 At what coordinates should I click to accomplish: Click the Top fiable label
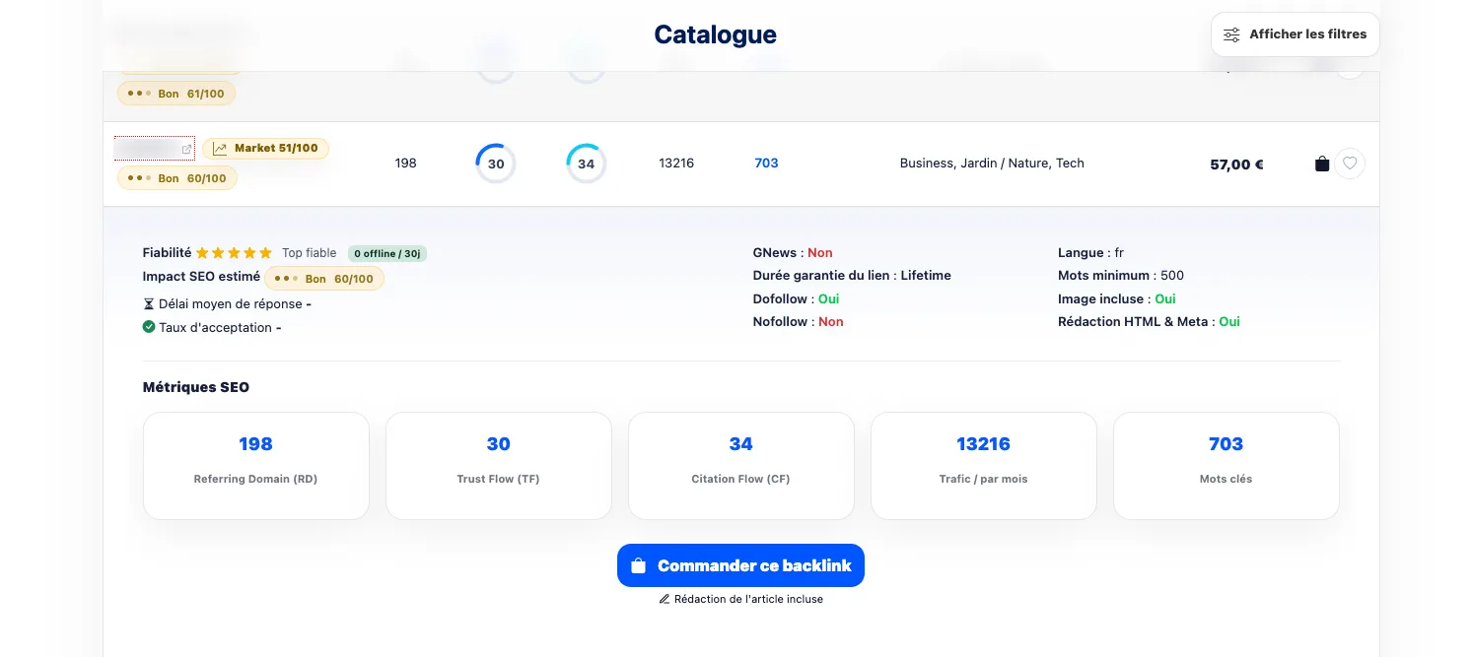pos(309,253)
